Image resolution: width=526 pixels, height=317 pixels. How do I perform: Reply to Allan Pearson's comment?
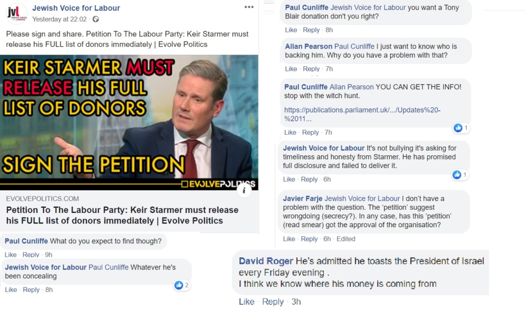pyautogui.click(x=311, y=69)
